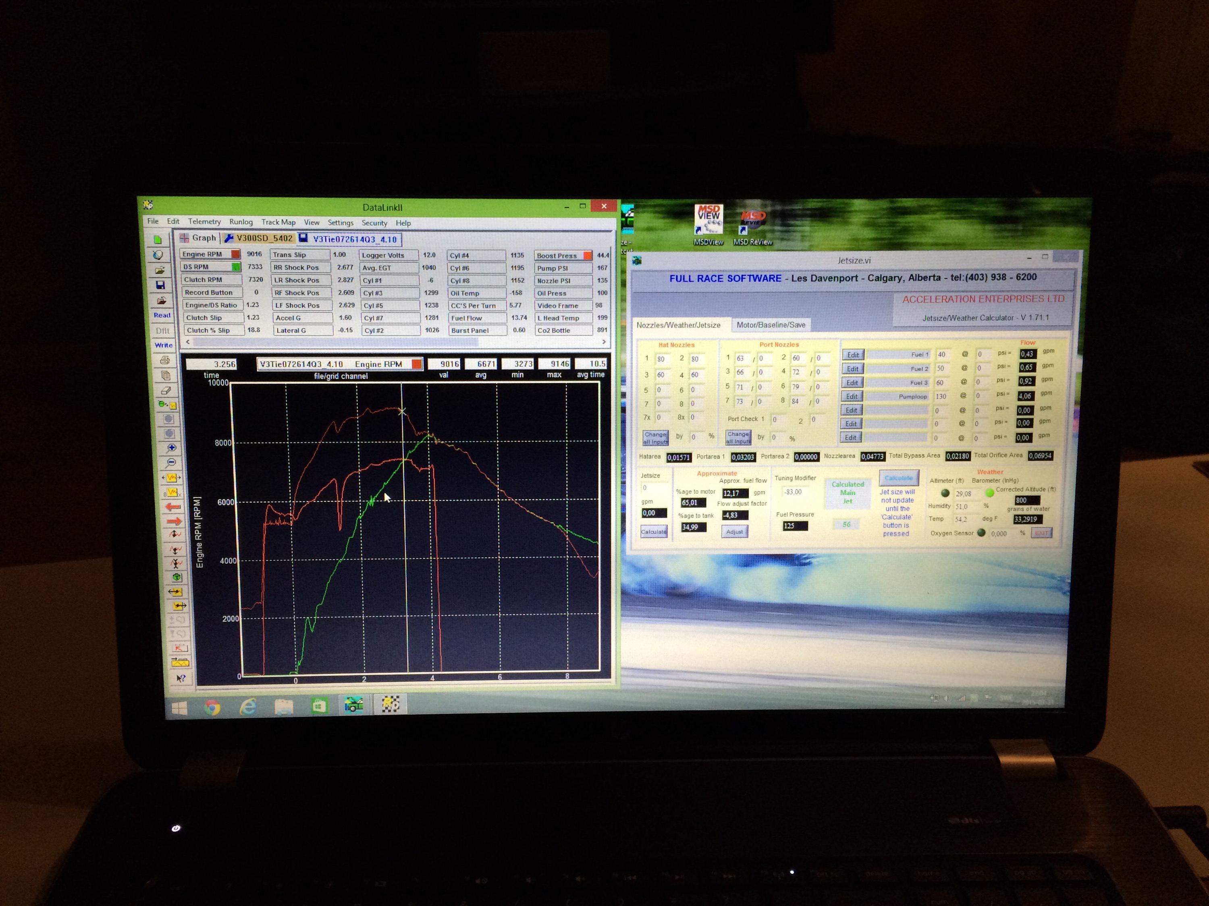Screen dimensions: 1209x906
Task: Click the red swatch in file/grid channel box
Action: coord(416,364)
